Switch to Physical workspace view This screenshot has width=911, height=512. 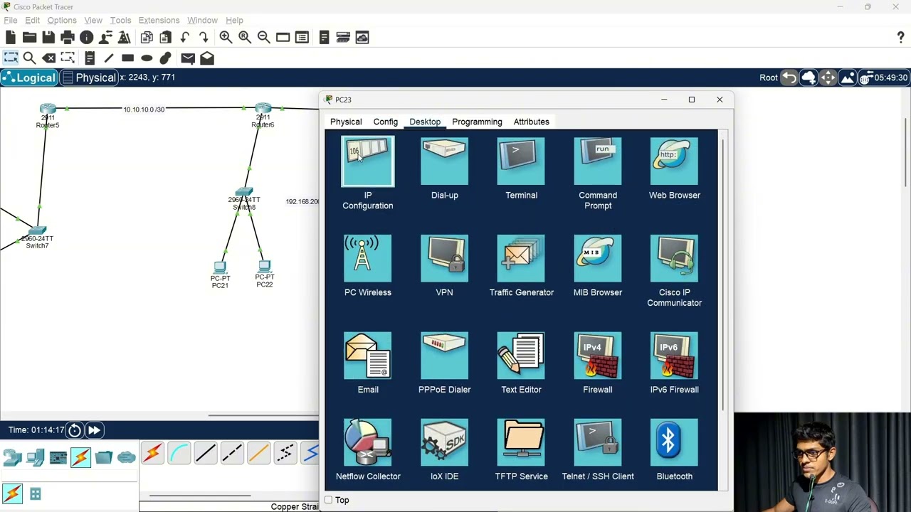point(89,78)
